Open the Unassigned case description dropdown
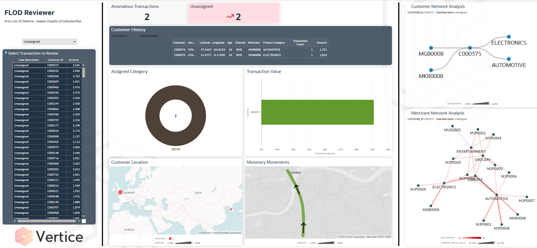This screenshot has height=248, width=537. 49,42
